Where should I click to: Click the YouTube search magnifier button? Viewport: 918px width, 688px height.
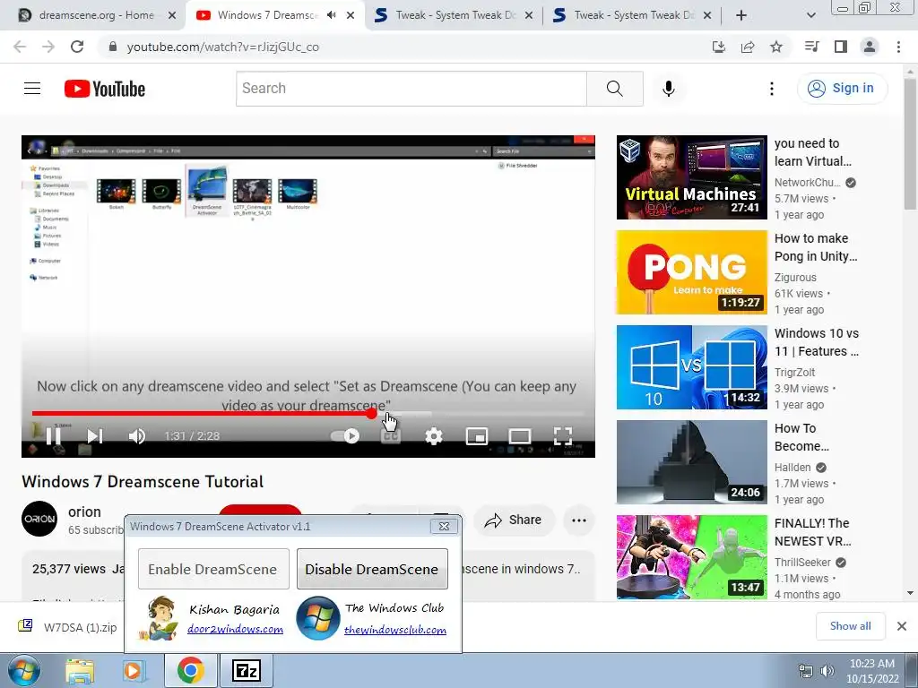point(615,89)
